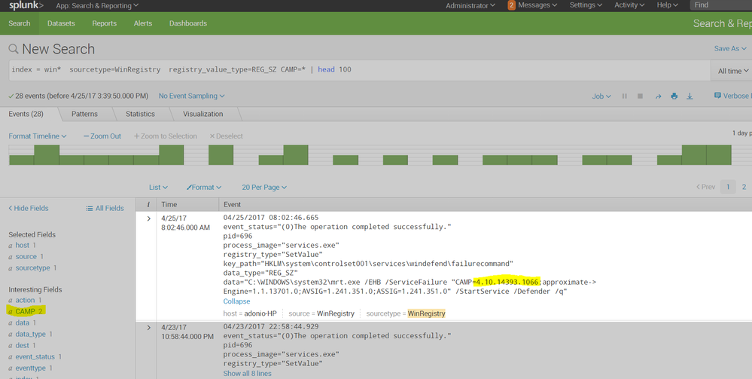The image size is (752, 379).
Task: Open the Save As dropdown
Action: pos(730,48)
